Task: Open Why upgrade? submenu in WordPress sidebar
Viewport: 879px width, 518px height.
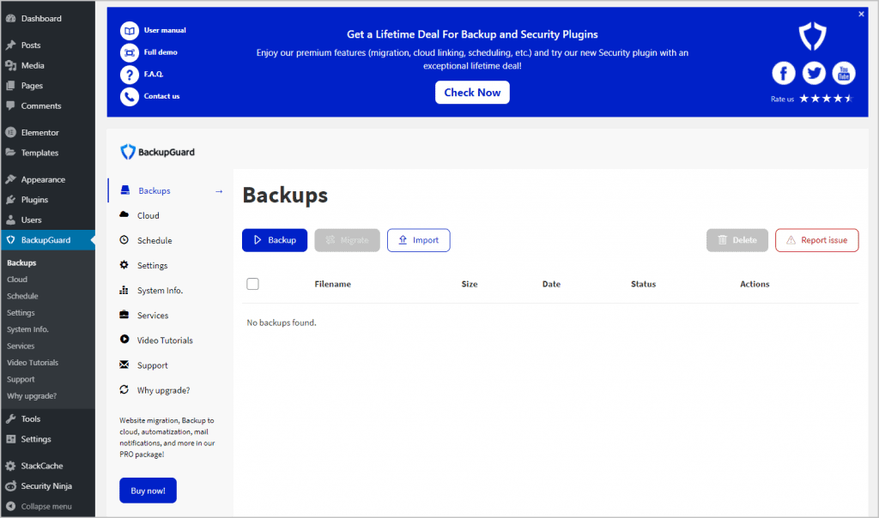Action: tap(32, 396)
